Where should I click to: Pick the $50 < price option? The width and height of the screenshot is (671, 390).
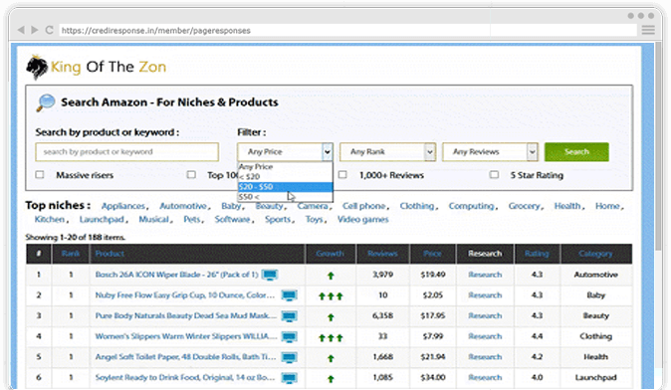click(285, 197)
